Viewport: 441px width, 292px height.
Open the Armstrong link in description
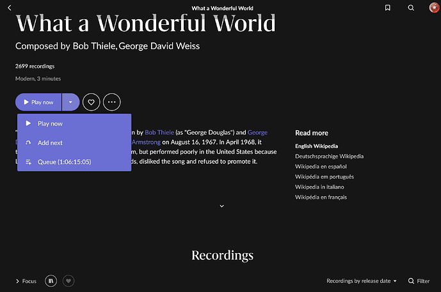146,142
